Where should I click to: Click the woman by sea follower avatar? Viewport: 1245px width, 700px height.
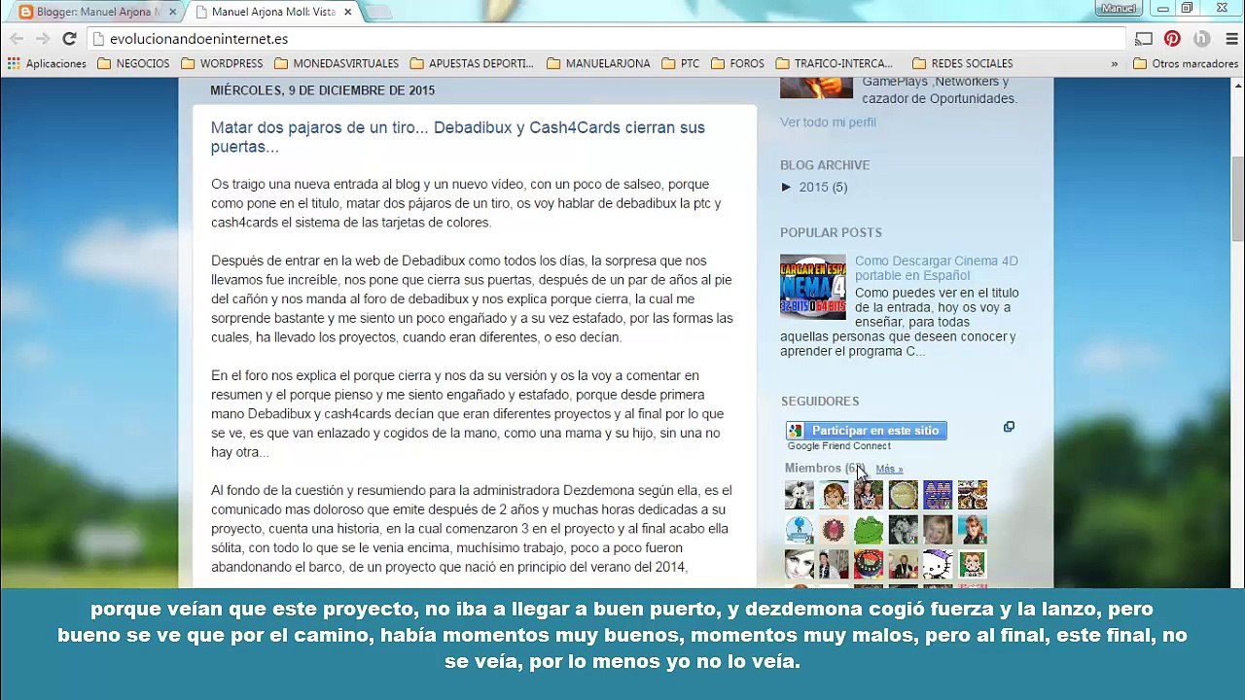click(972, 530)
